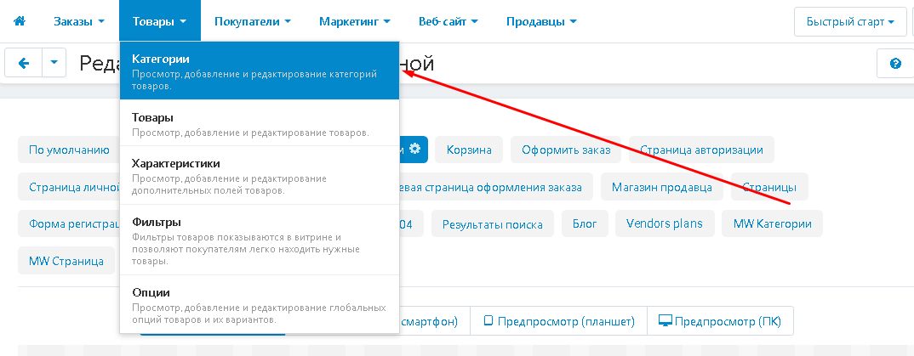Switch to Результаты поиска tab
The image size is (914, 356).
(x=493, y=224)
